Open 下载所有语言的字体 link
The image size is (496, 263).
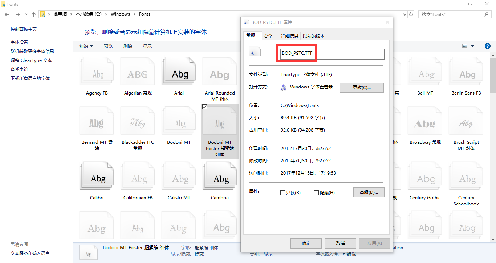coord(30,78)
